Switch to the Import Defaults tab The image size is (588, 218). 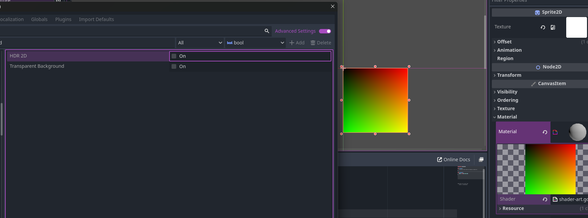[x=96, y=19]
